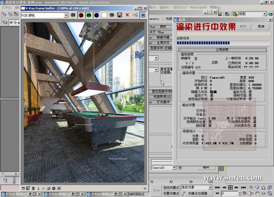Toggle exposure correction circle icon
This screenshot has height=197, width=274.
point(53,188)
